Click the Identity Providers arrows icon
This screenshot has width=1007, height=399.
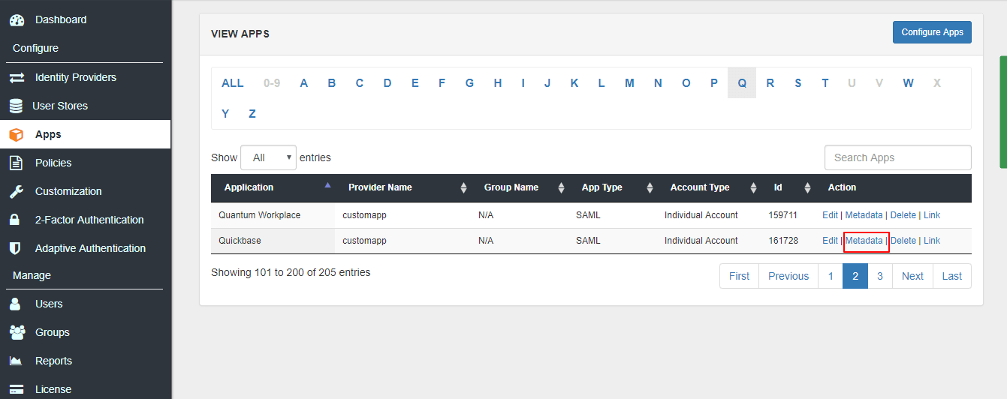pyautogui.click(x=17, y=78)
